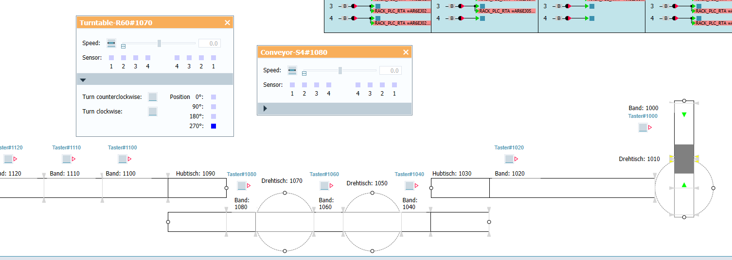The width and height of the screenshot is (732, 260).
Task: Collapse the Turntable-R60#1070 details section
Action: 83,80
